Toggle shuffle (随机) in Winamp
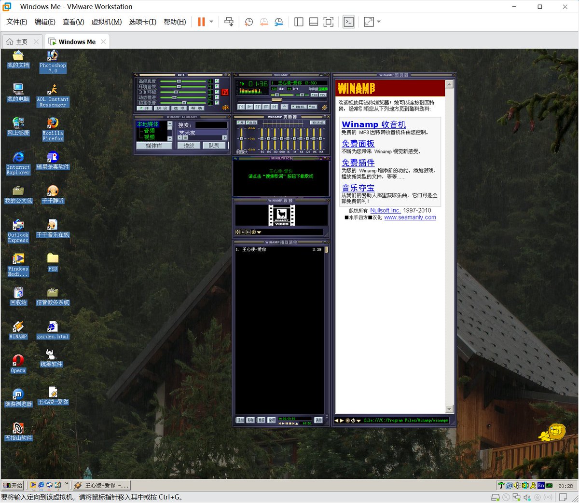 pyautogui.click(x=299, y=107)
